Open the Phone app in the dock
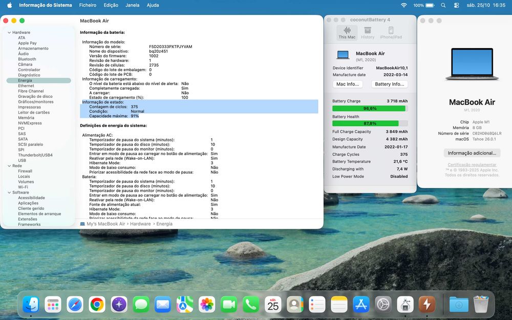This screenshot has height=320, width=512. coord(251,305)
